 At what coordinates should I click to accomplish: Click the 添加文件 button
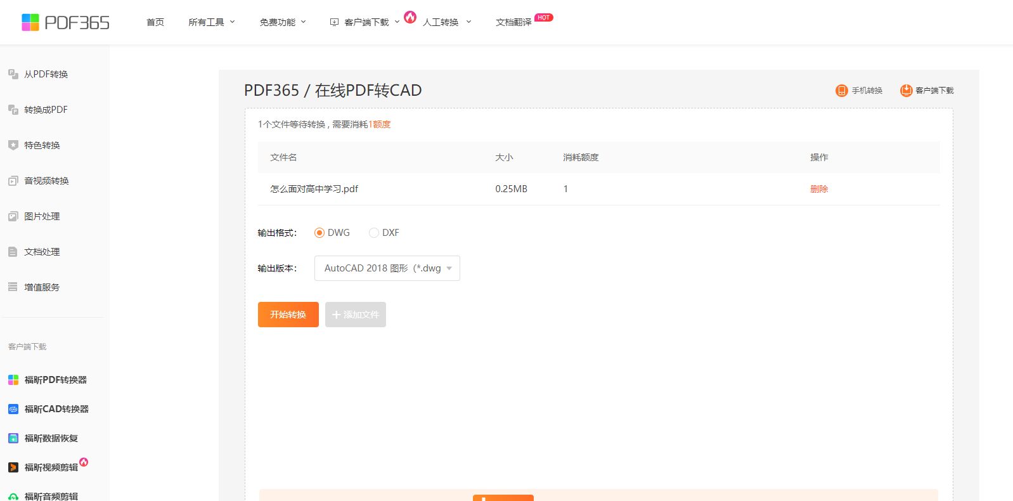(356, 315)
